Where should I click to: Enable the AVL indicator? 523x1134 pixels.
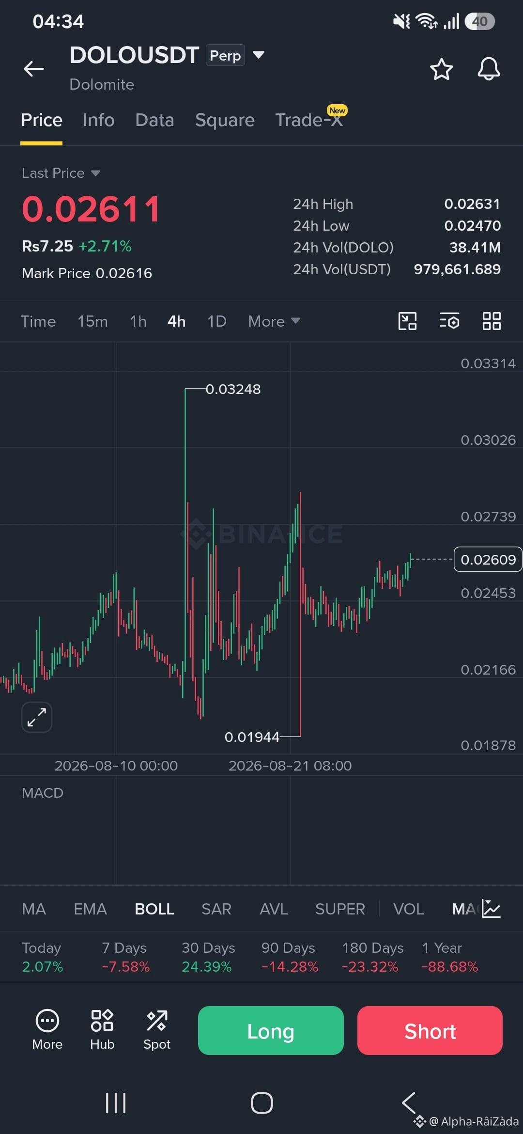(x=274, y=909)
